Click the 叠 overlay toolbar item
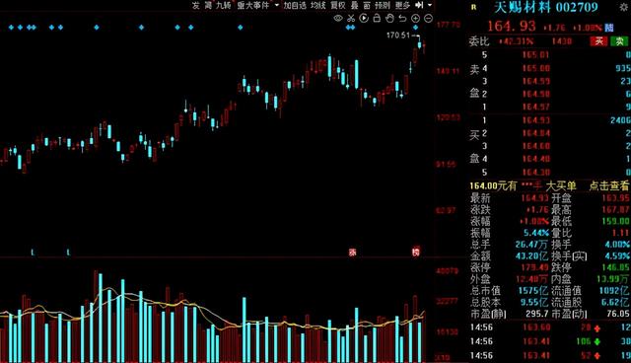Image resolution: width=631 pixels, height=363 pixels. point(354,5)
